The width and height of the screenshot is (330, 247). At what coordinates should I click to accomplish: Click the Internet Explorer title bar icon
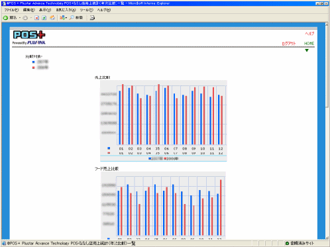(x=4, y=3)
